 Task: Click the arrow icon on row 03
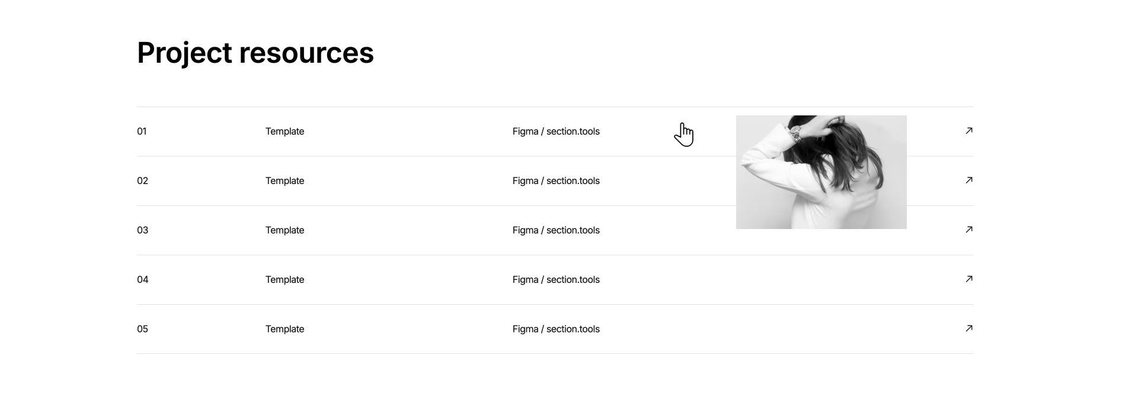tap(968, 230)
